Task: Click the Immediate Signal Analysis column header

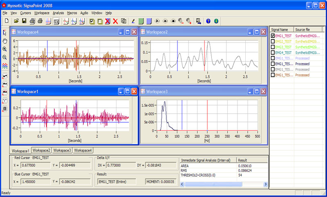Action: tap(208, 160)
